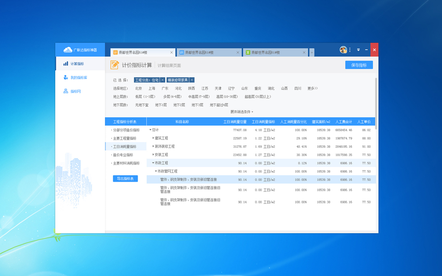Click 更多>> to show more regions
The height and width of the screenshot is (276, 442).
coord(312,88)
